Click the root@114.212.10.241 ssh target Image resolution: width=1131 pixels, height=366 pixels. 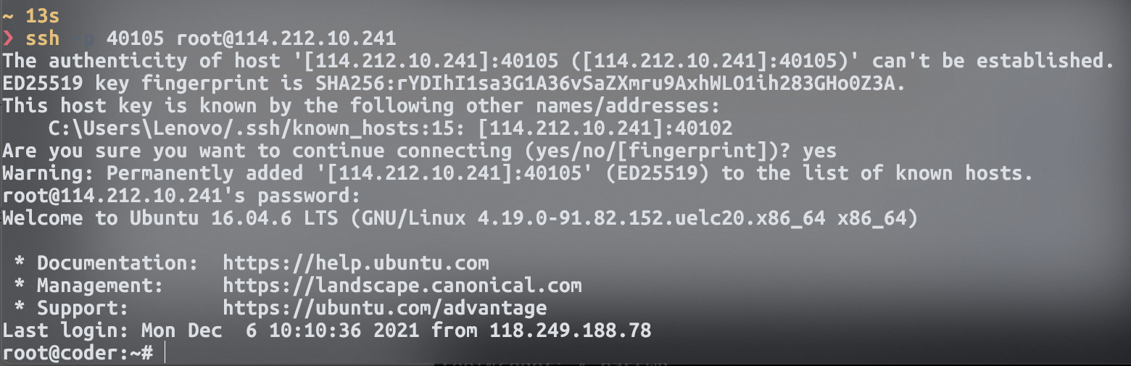[x=286, y=37]
